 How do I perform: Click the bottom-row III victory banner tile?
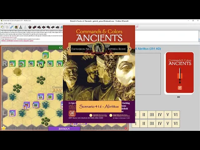152,123
